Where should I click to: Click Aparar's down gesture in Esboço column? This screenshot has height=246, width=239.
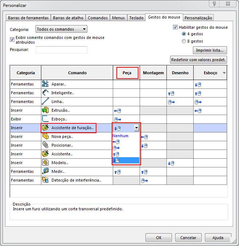click(x=198, y=85)
